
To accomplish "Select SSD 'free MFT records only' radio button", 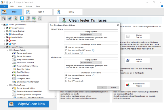I will click(66, 47).
